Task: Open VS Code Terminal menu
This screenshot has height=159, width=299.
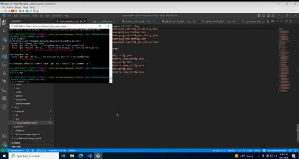Action: [56, 16]
